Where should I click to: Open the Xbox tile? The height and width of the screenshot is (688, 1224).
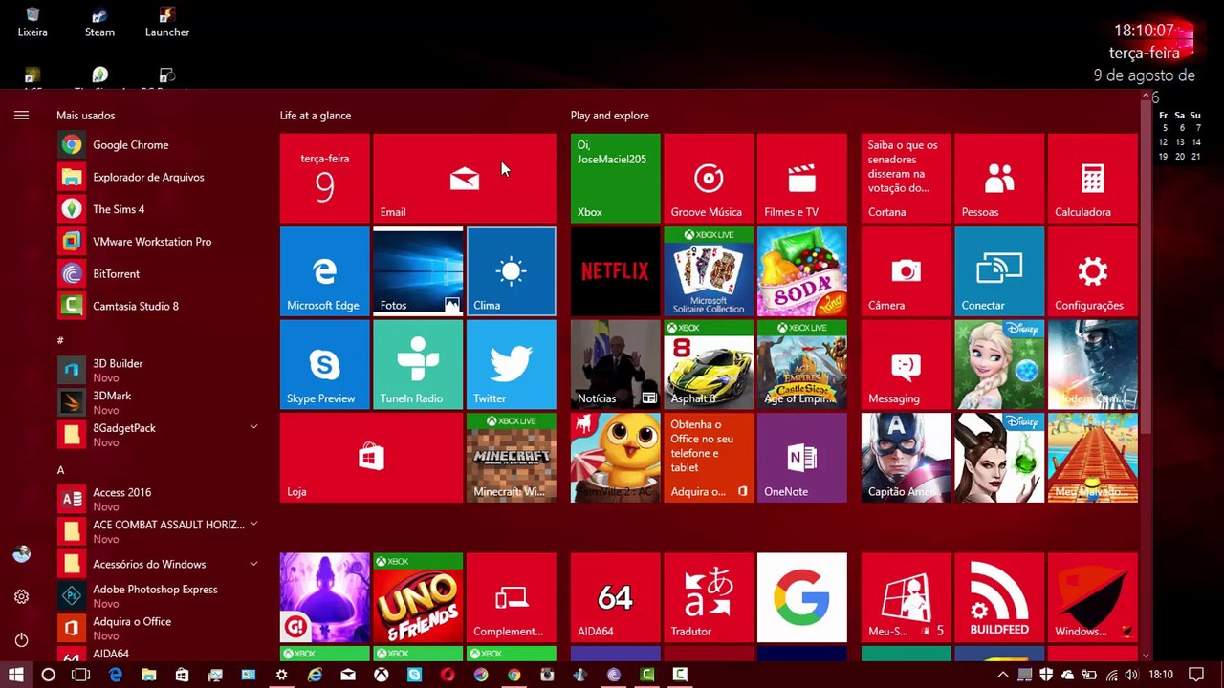615,179
